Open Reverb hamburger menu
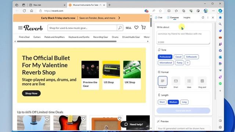This screenshot has height=132, width=235. click(20, 28)
